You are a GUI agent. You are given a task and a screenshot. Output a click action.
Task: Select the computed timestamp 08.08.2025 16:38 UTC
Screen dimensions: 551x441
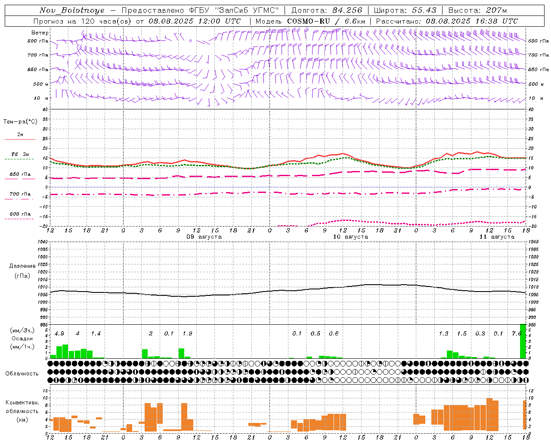[472, 21]
